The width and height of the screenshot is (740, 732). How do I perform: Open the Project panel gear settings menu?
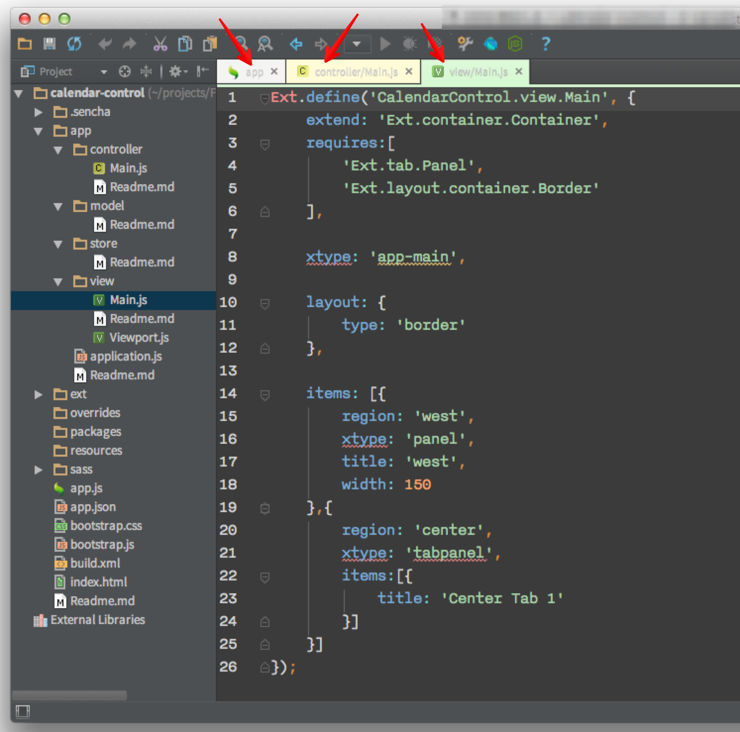point(178,72)
